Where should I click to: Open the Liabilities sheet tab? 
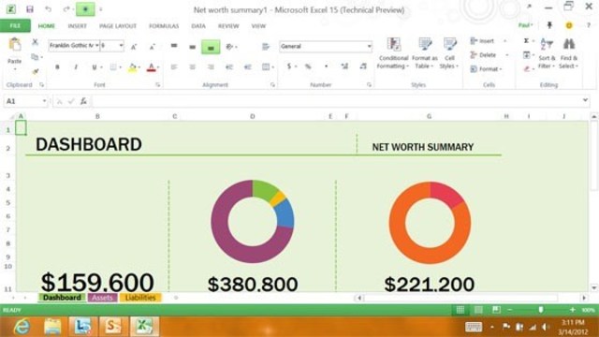[x=140, y=298]
